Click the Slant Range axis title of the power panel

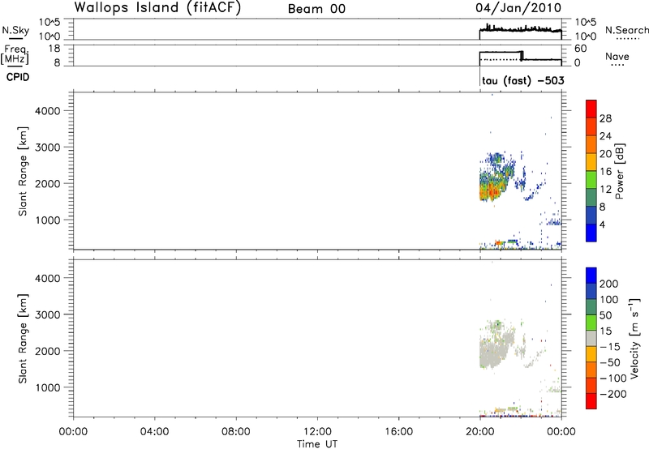23,171
